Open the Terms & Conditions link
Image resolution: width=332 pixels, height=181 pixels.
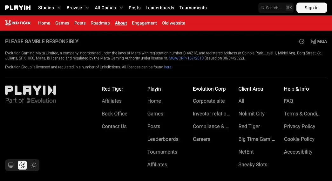click(302, 114)
